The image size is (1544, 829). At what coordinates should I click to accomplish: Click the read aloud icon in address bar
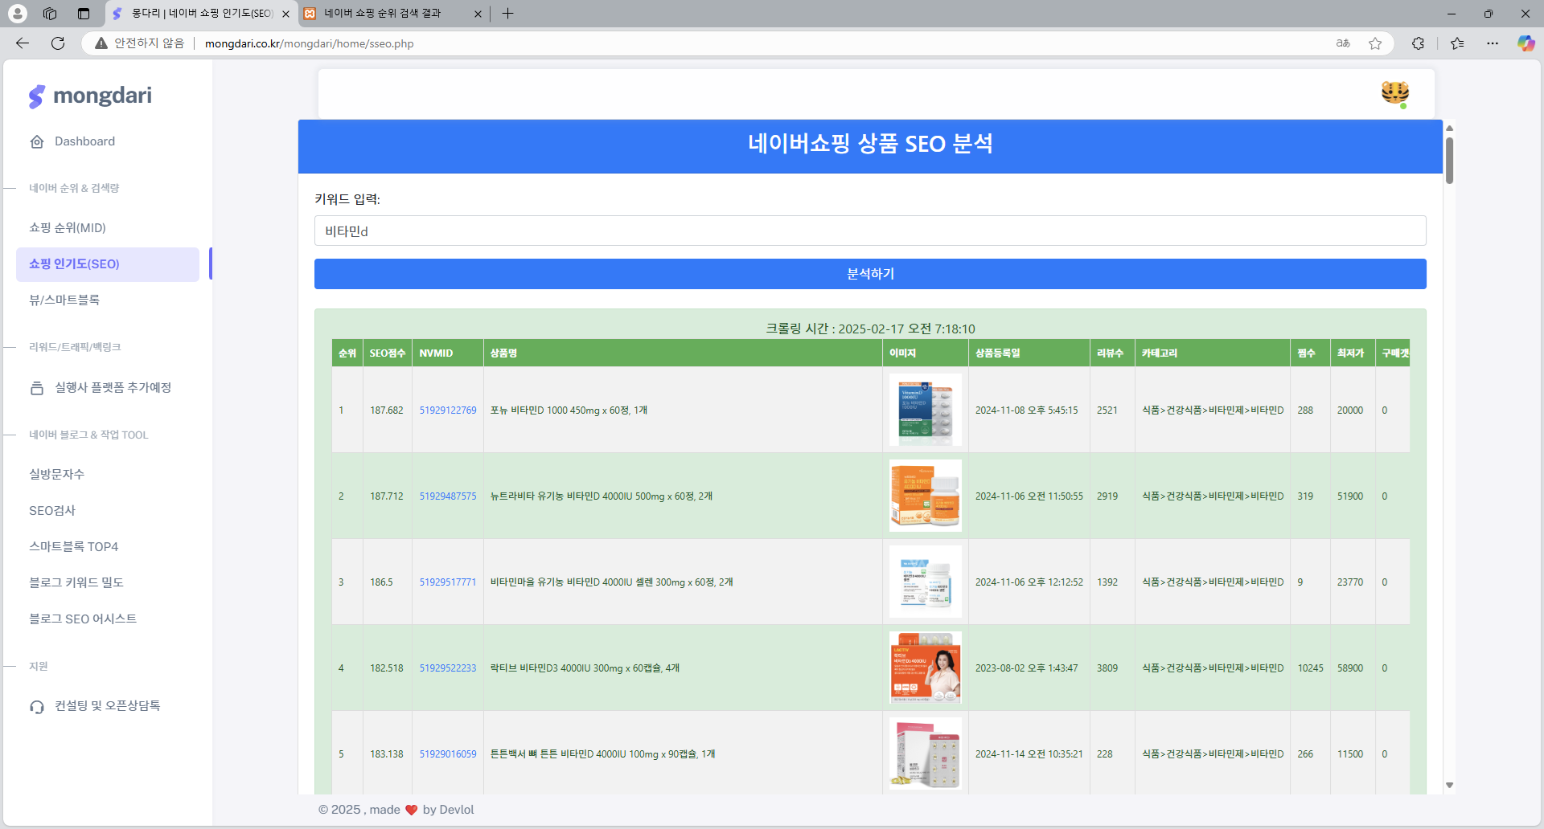1342,43
